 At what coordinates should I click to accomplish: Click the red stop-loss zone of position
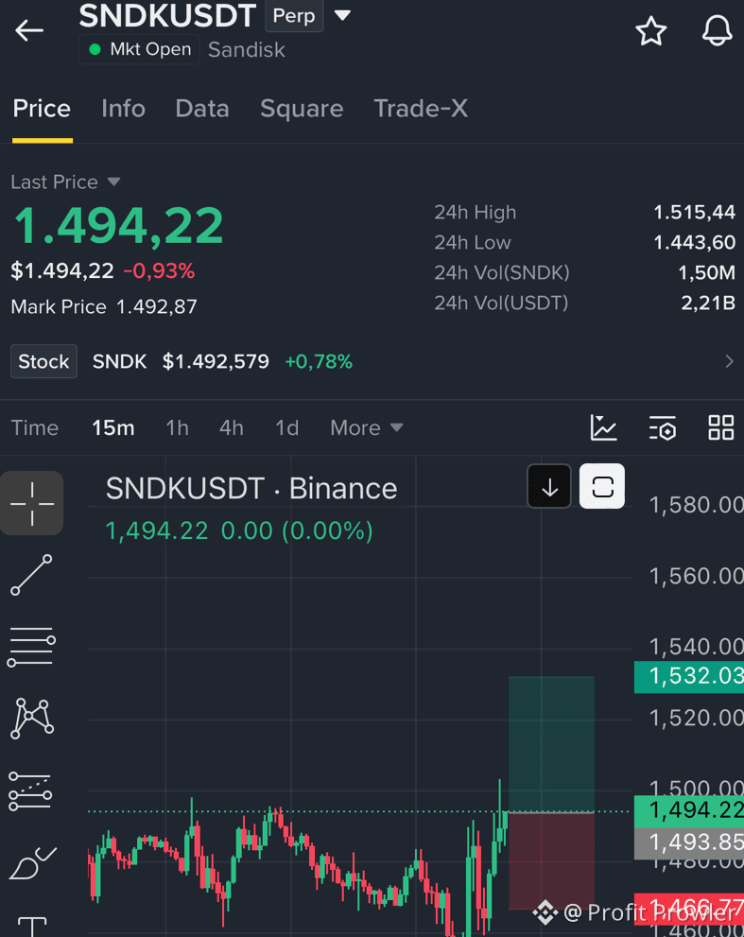click(551, 861)
